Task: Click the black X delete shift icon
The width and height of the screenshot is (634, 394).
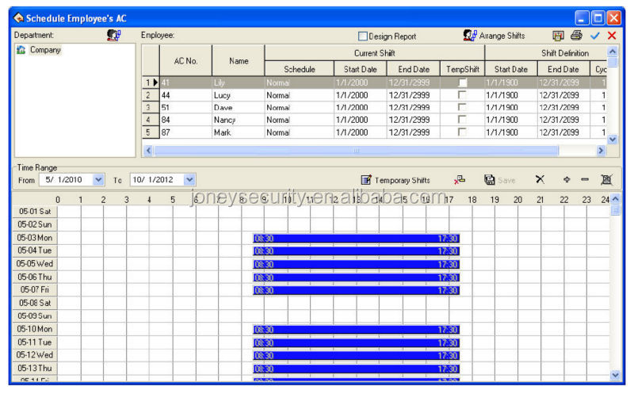Action: [540, 180]
